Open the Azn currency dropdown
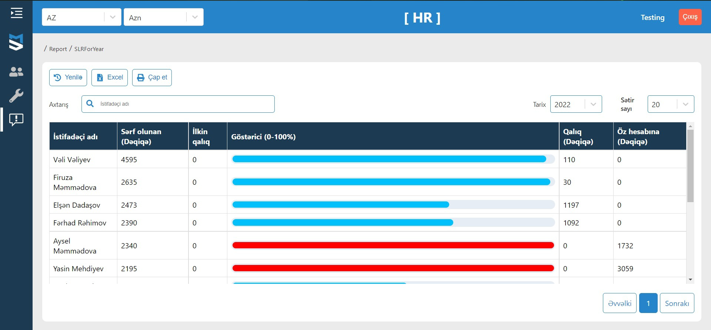 click(164, 17)
